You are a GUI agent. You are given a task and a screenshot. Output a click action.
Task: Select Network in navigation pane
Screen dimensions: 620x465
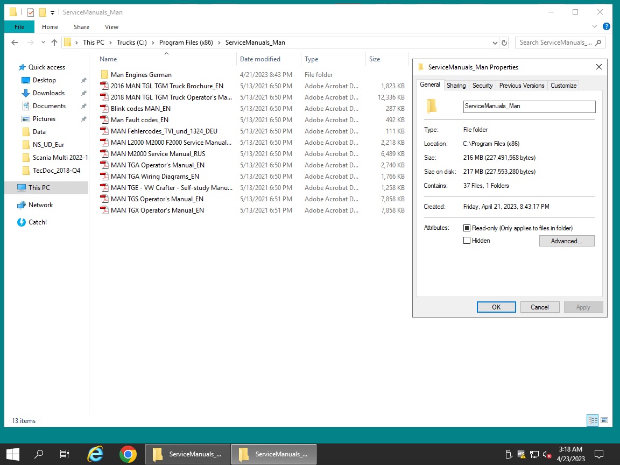coord(35,205)
